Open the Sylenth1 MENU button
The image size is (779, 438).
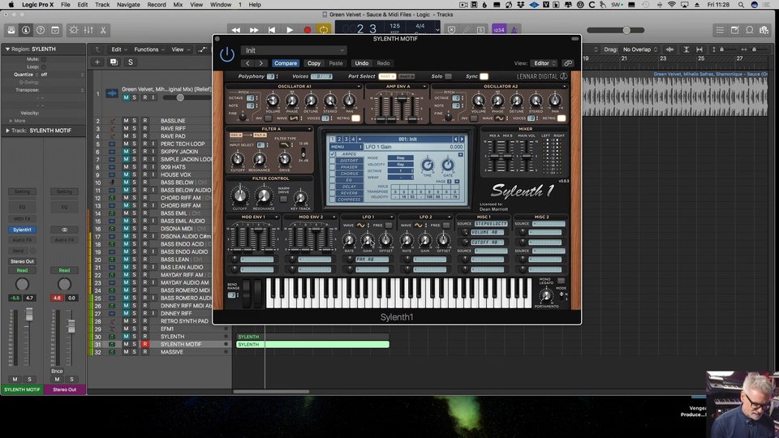[346, 147]
